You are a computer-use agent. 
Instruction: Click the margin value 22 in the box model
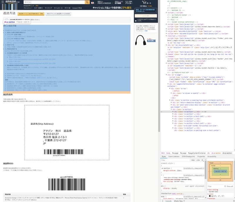click(x=220, y=180)
